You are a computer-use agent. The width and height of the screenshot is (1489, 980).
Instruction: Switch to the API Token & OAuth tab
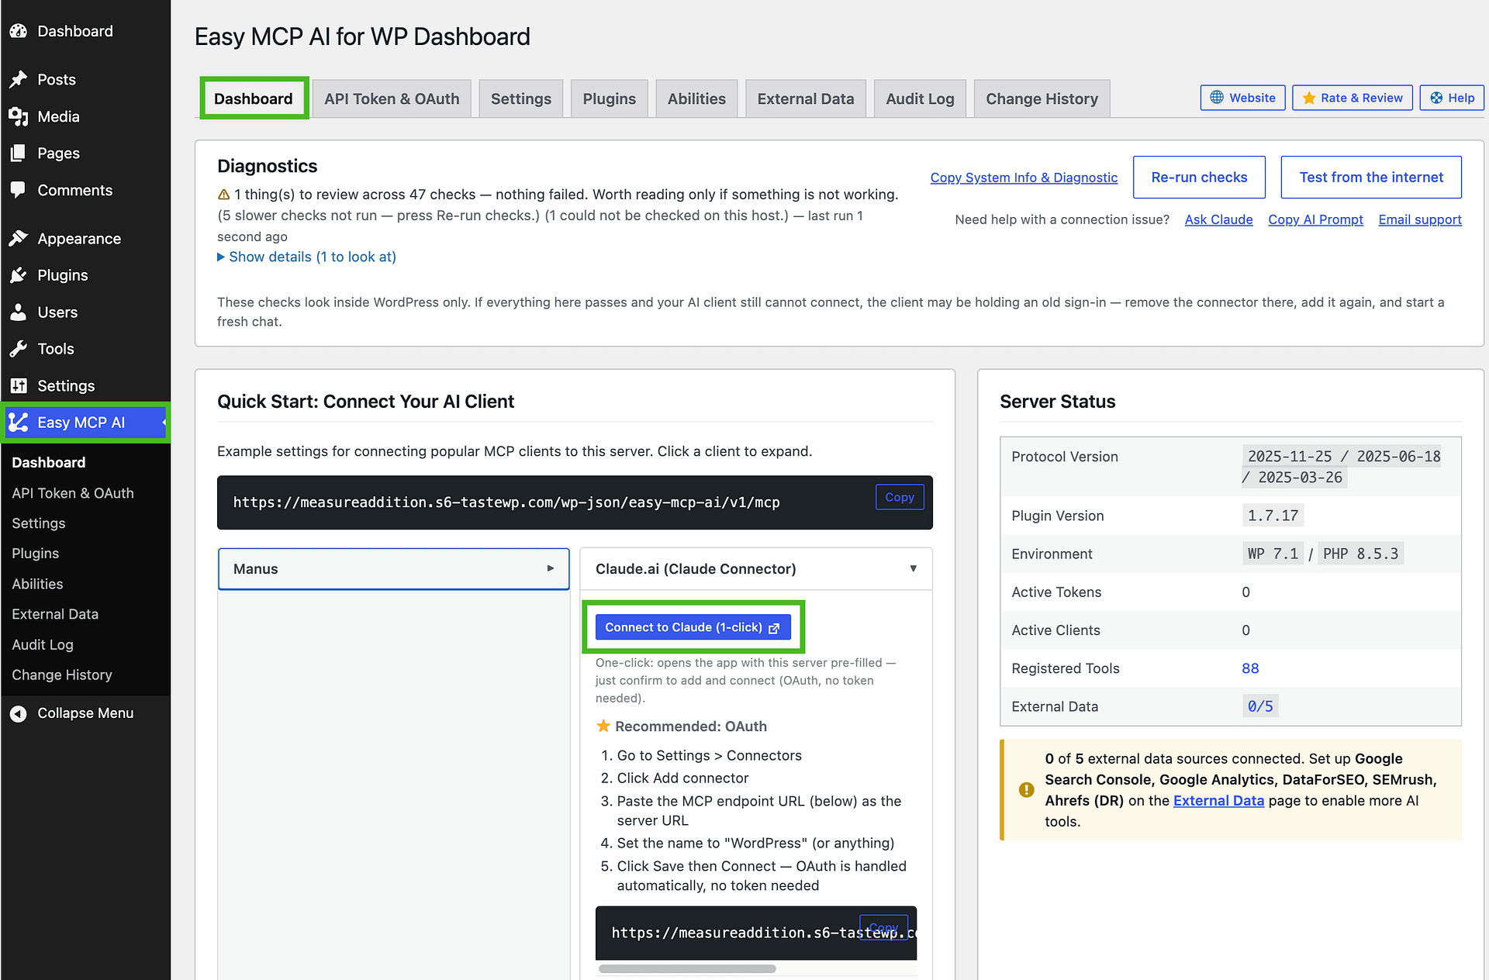(392, 98)
